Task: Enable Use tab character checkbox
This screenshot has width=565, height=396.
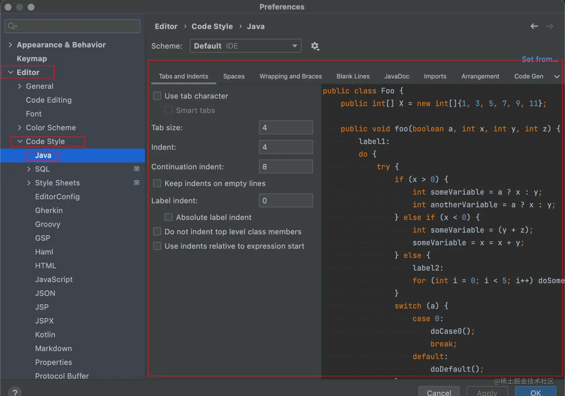Action: pos(157,96)
